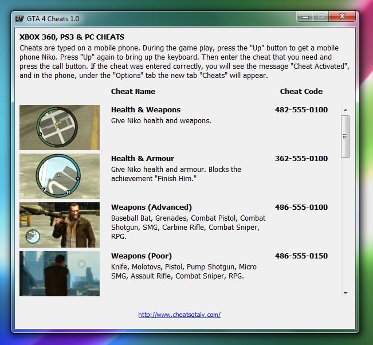The width and height of the screenshot is (373, 345).
Task: Click the Cheat Code column header
Action: point(301,91)
